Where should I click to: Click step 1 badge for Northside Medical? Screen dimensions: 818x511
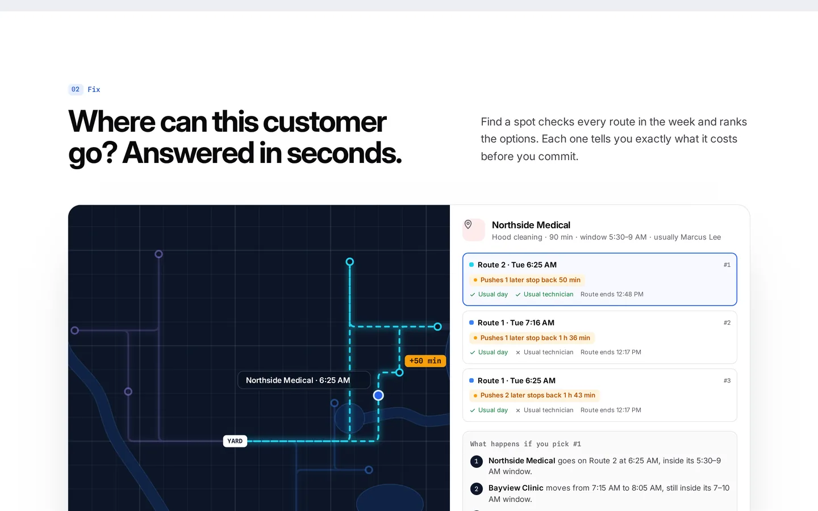point(477,462)
